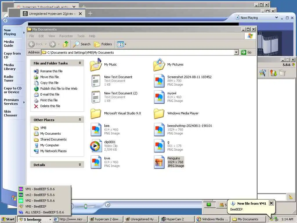Open the Forward history dropdown arrow

59,44
